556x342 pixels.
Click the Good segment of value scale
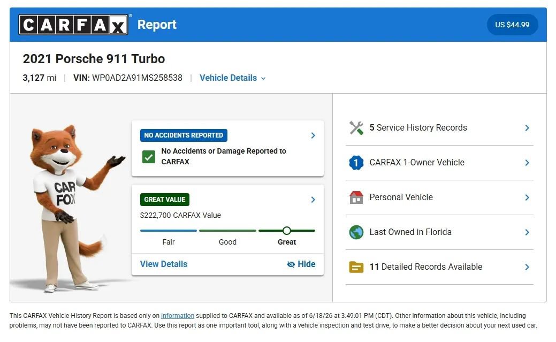227,231
